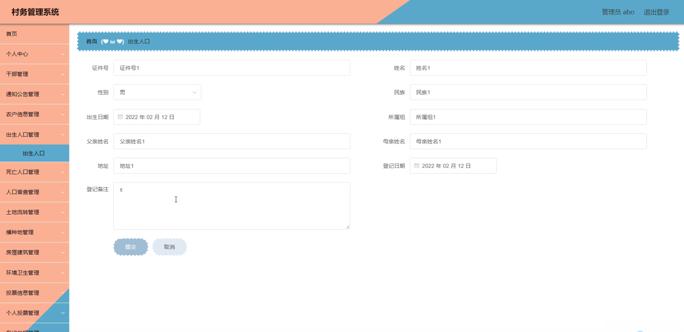Screen dimensions: 684x332
Task: Click the 管理员 abo account label
Action: click(618, 12)
